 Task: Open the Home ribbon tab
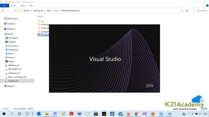(x=14, y=6)
